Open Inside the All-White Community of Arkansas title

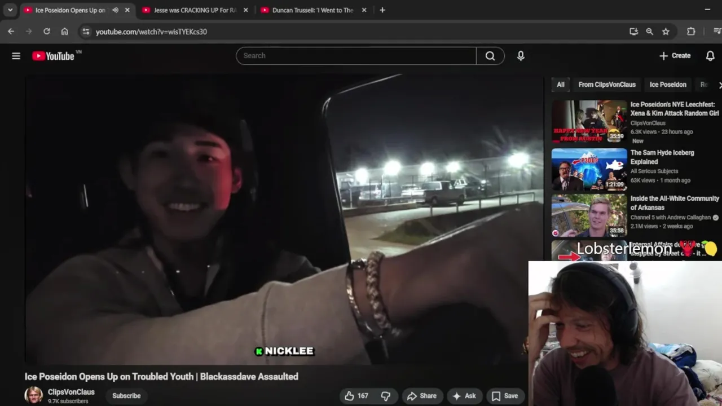pyautogui.click(x=675, y=203)
